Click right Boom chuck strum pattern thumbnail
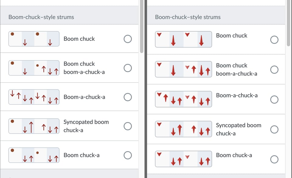 [183, 39]
